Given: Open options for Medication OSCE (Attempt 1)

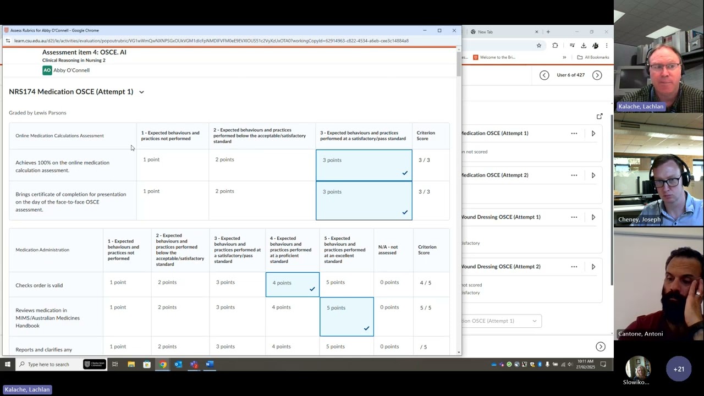Looking at the screenshot, I should pos(574,134).
